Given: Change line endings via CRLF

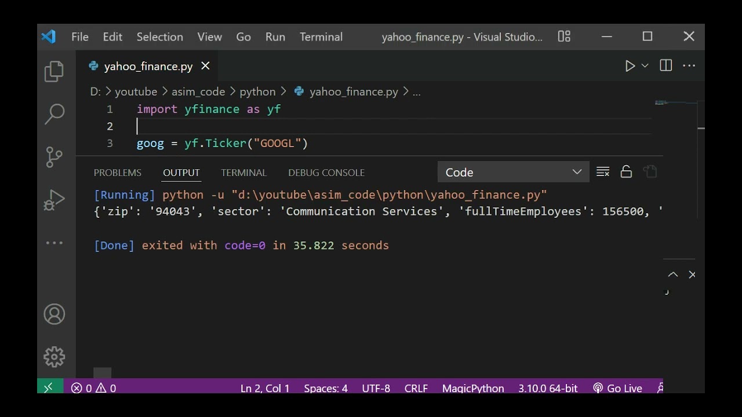Looking at the screenshot, I should tap(416, 388).
